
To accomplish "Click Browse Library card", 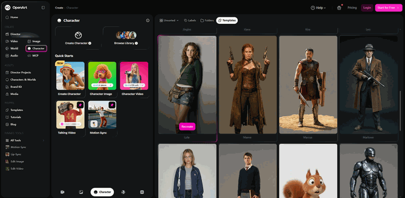I will pyautogui.click(x=126, y=38).
